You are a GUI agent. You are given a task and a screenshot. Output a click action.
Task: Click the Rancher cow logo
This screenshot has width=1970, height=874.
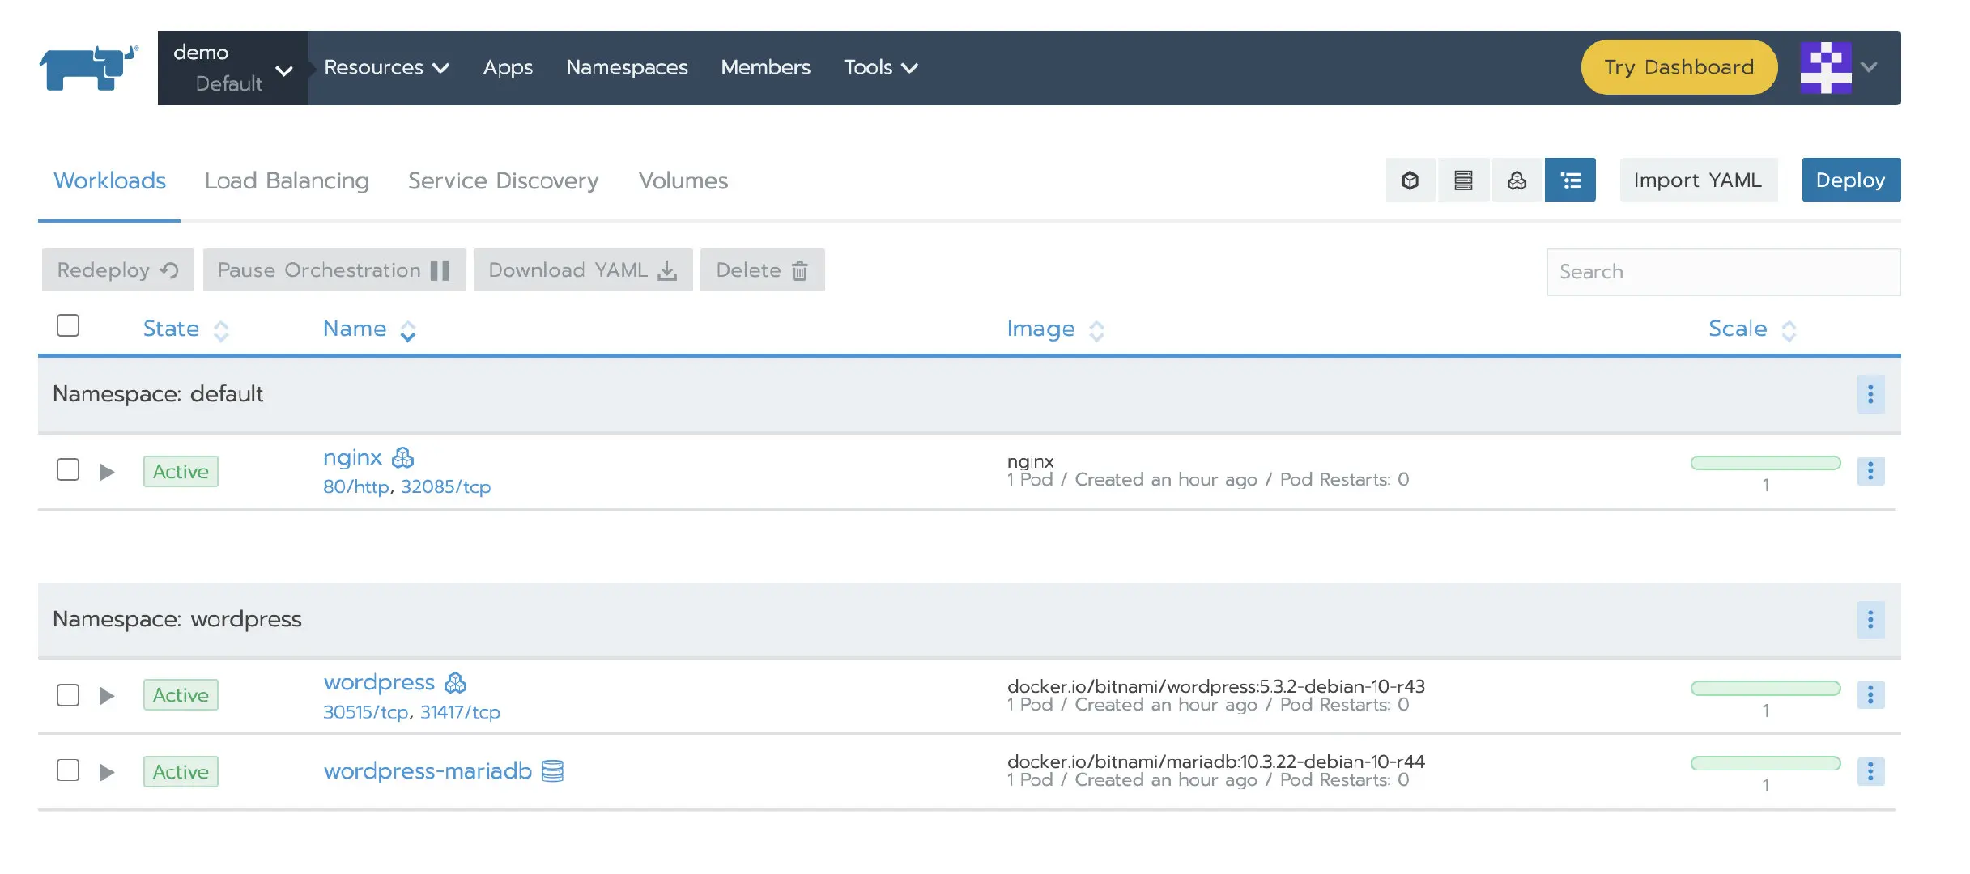click(x=88, y=68)
